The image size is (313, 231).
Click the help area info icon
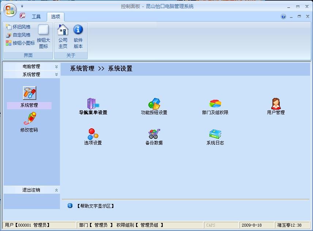(70, 206)
